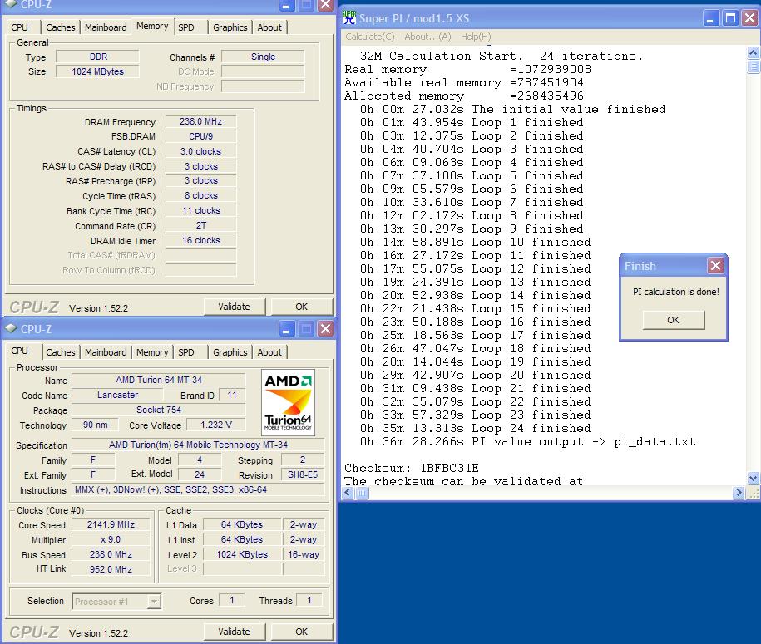
Task: Click the Super PI title bar icon
Action: point(349,17)
